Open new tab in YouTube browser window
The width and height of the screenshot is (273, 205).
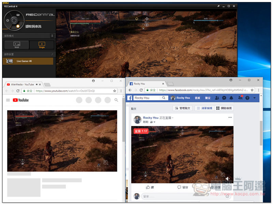click(47, 84)
